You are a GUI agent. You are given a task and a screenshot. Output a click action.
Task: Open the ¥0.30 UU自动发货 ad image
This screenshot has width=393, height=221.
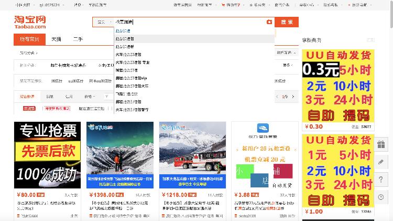338,86
